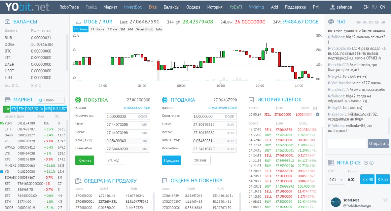Select the USDT market tab

pos(63,109)
